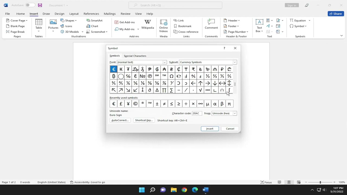Screen dimensions: 347x195
Task: Expand the from Unicode (hex) dropdown
Action: (x=234, y=113)
